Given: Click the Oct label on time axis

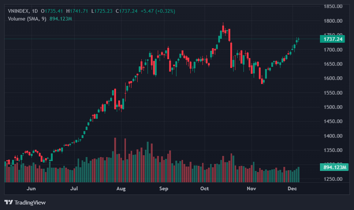Looking at the screenshot, I should (204, 189).
